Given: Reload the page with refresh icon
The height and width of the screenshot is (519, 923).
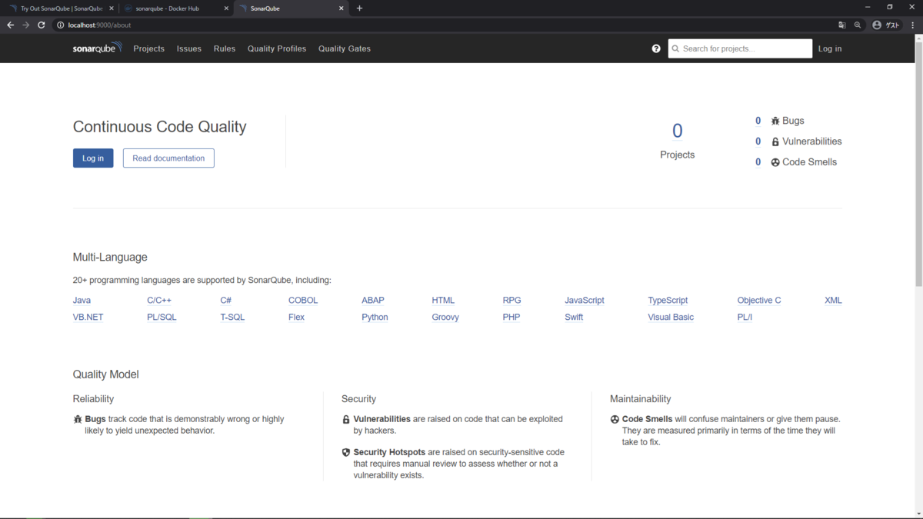Looking at the screenshot, I should (42, 25).
